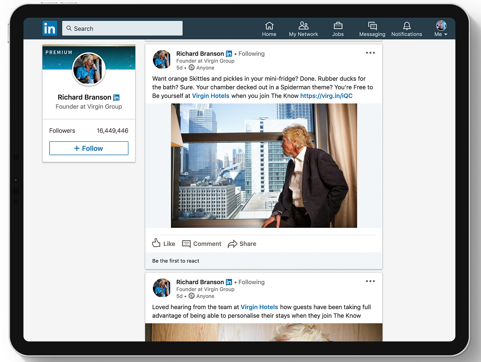The image size is (481, 362).
Task: Click the LinkedIn badge in the first post header
Action: click(x=229, y=54)
